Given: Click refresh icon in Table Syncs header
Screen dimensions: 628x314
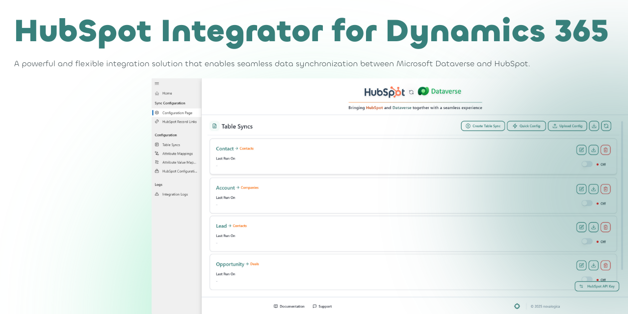Looking at the screenshot, I should coord(606,126).
